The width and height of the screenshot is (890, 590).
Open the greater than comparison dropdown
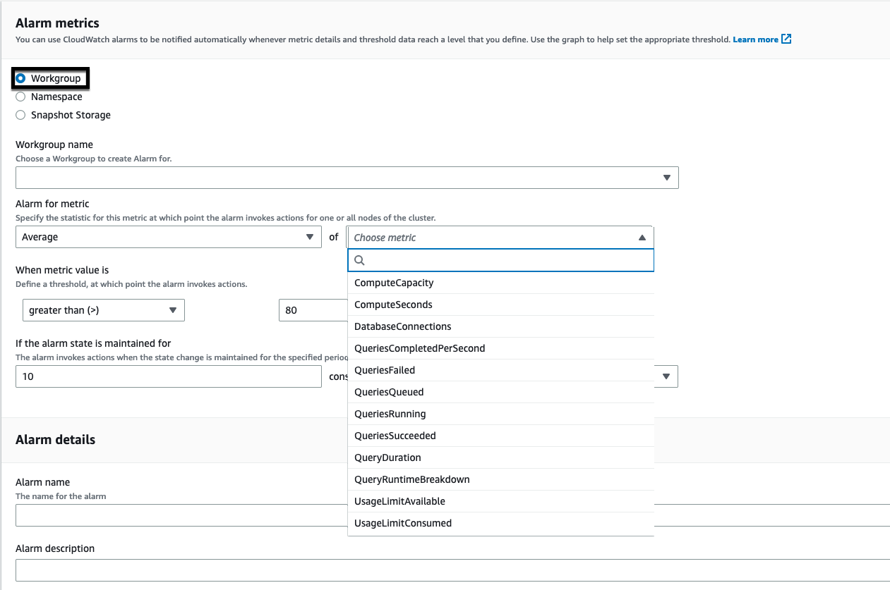pos(173,310)
